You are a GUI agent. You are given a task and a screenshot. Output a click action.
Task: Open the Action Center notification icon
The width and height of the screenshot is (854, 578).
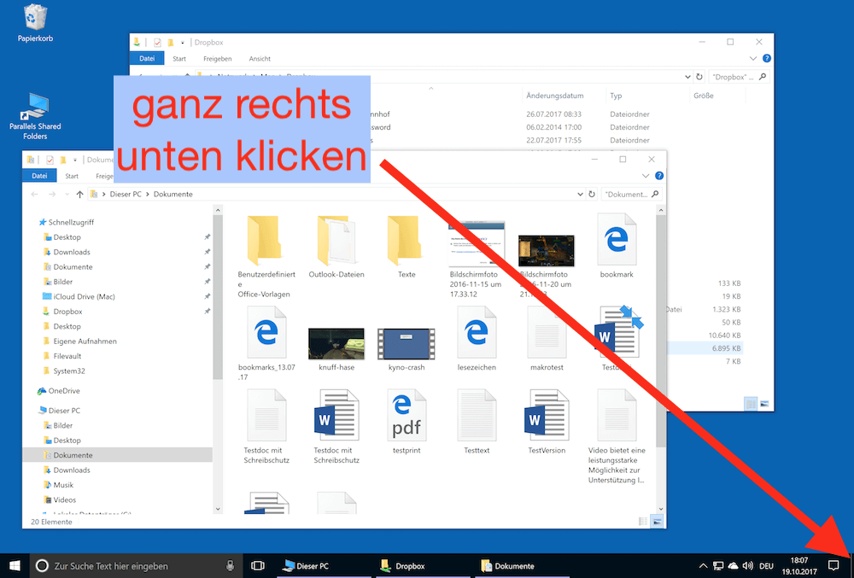click(x=834, y=565)
